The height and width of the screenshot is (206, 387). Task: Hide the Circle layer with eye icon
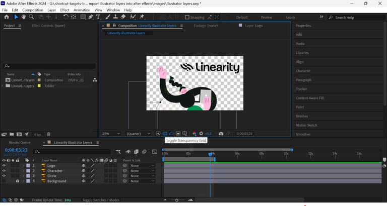(4, 176)
